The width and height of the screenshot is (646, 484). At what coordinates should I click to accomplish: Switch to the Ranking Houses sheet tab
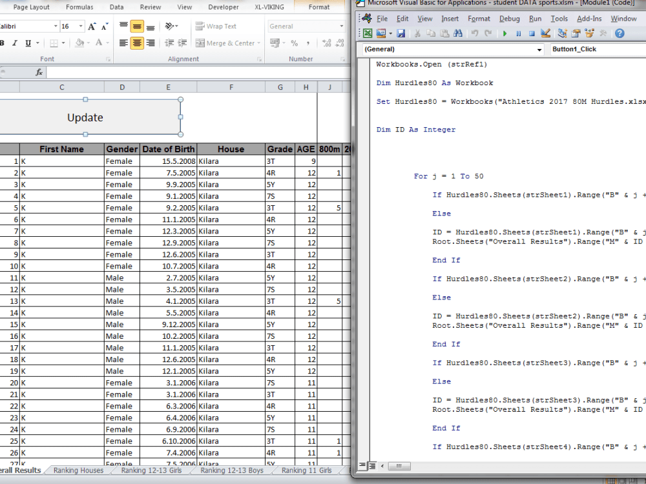coord(78,470)
